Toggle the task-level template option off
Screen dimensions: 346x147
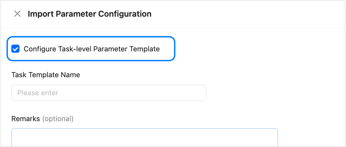15,49
